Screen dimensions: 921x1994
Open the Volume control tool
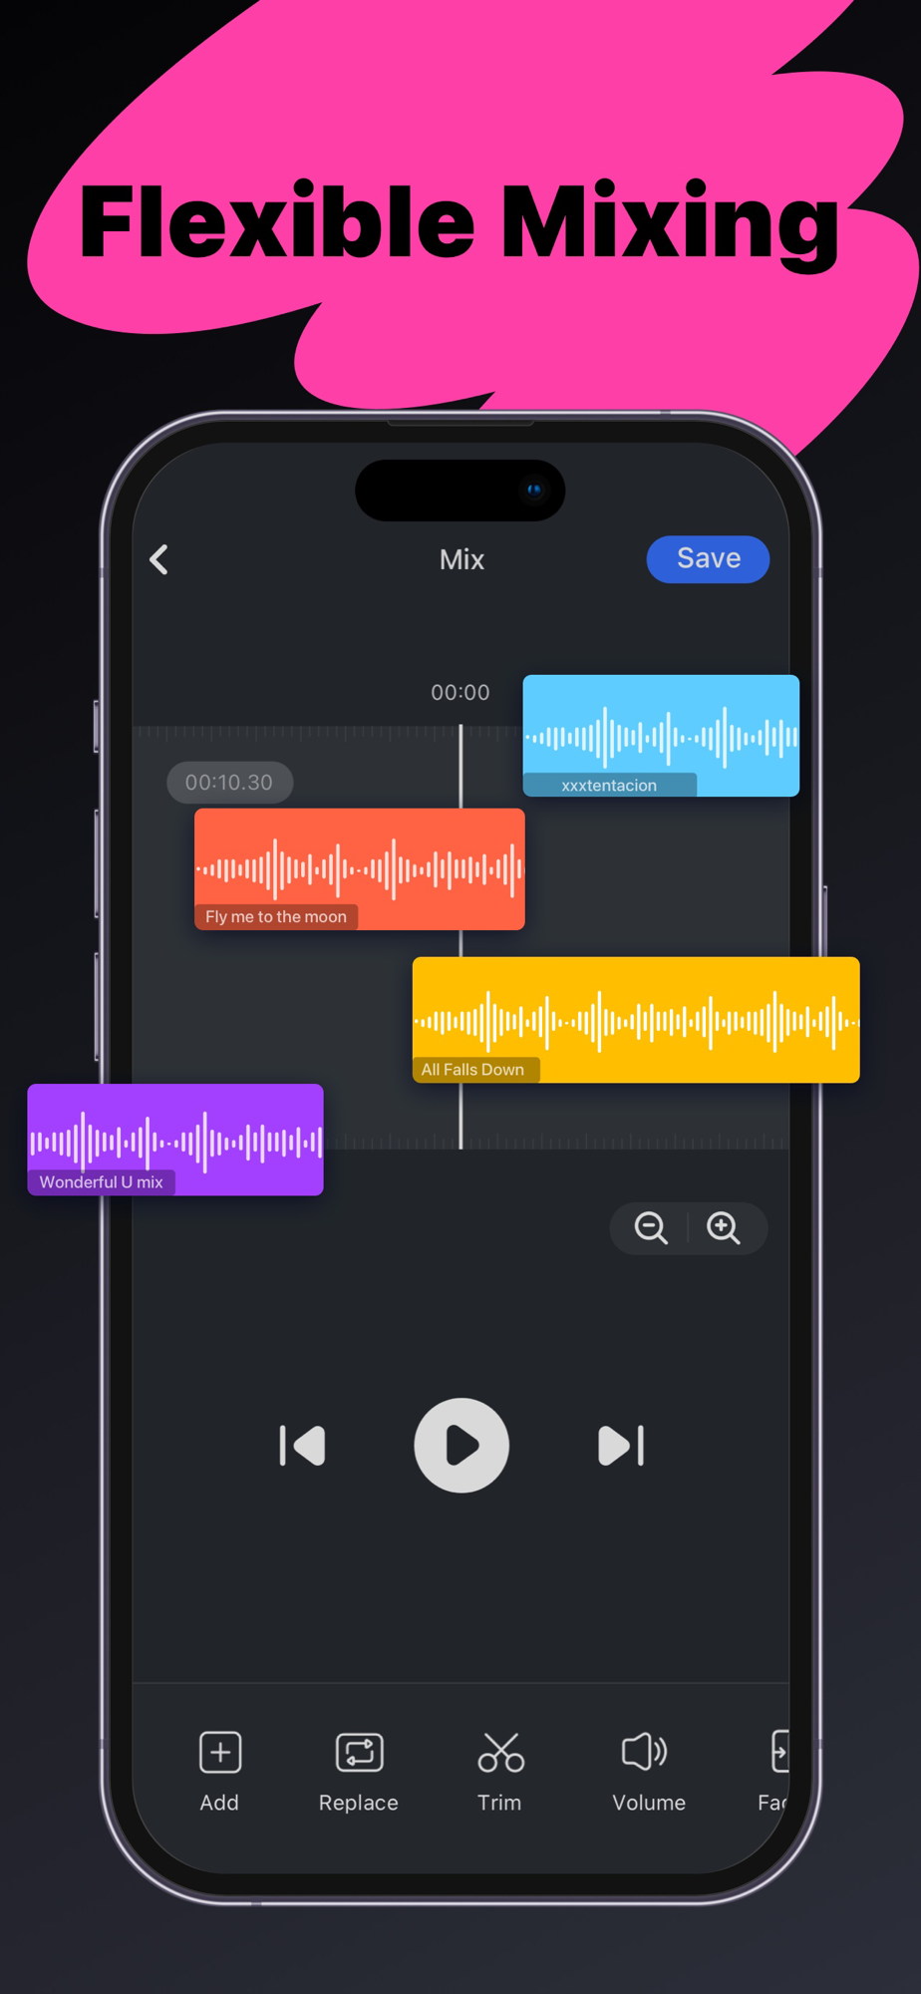pos(649,1773)
